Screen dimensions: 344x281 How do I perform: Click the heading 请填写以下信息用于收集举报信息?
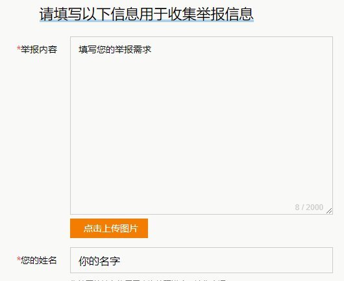147,14
